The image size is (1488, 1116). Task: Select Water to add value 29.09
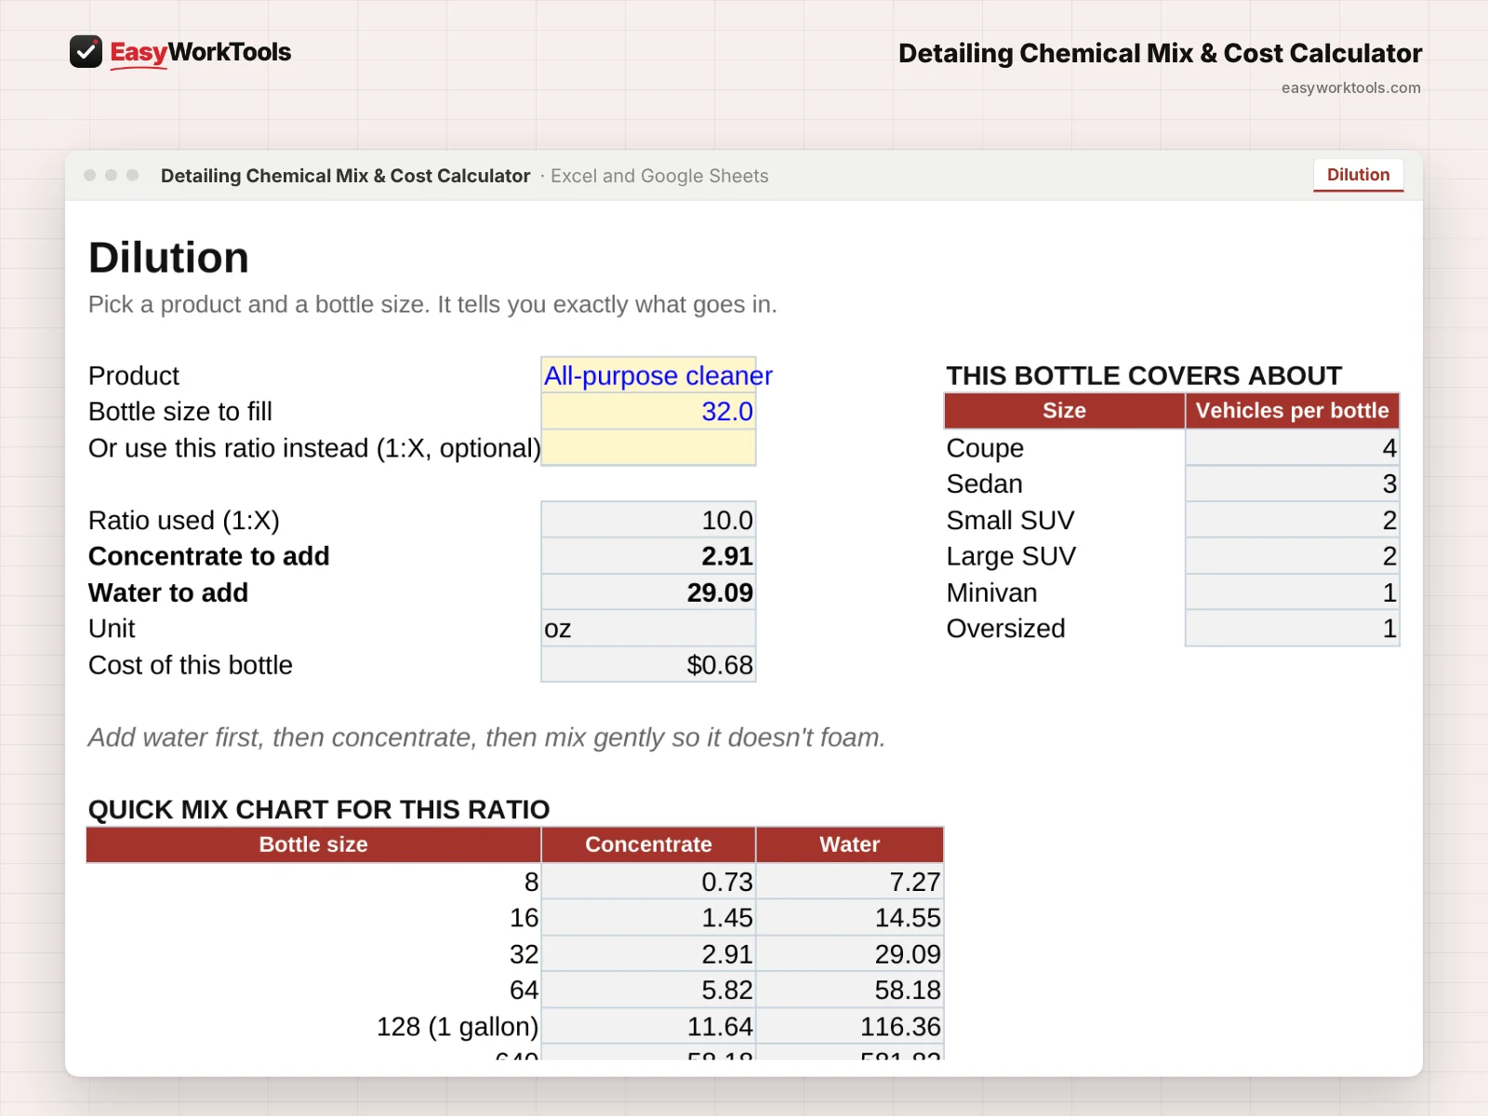pyautogui.click(x=648, y=592)
